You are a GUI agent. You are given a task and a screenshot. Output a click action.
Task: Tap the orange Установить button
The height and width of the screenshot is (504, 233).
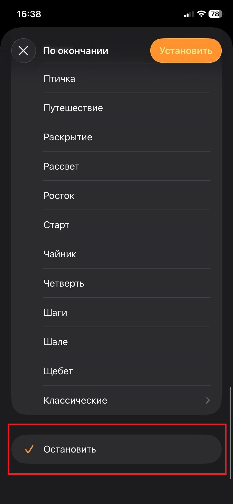pyautogui.click(x=186, y=51)
